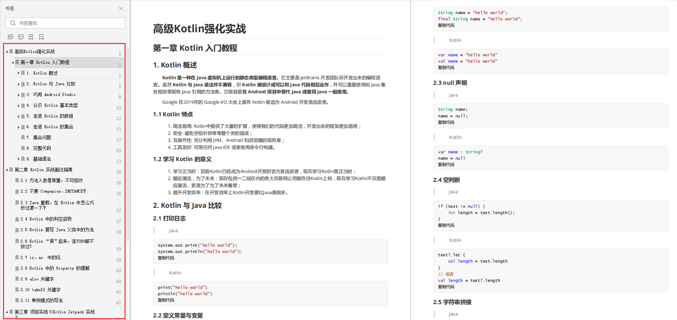
Task: Click 复制代码 under System.out.println code
Action: point(166,258)
